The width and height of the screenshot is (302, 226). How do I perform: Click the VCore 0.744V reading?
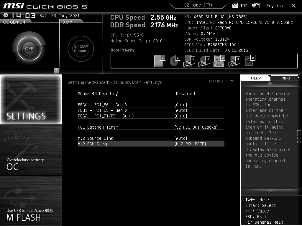pyautogui.click(x=200, y=34)
